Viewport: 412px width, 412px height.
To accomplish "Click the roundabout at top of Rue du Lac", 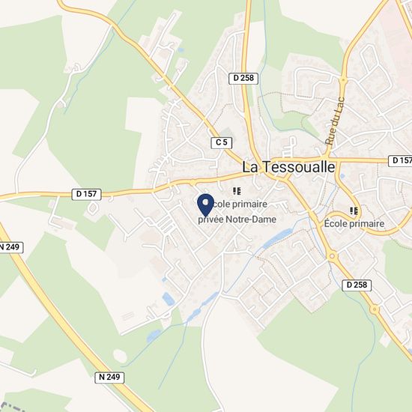I will click(343, 79).
